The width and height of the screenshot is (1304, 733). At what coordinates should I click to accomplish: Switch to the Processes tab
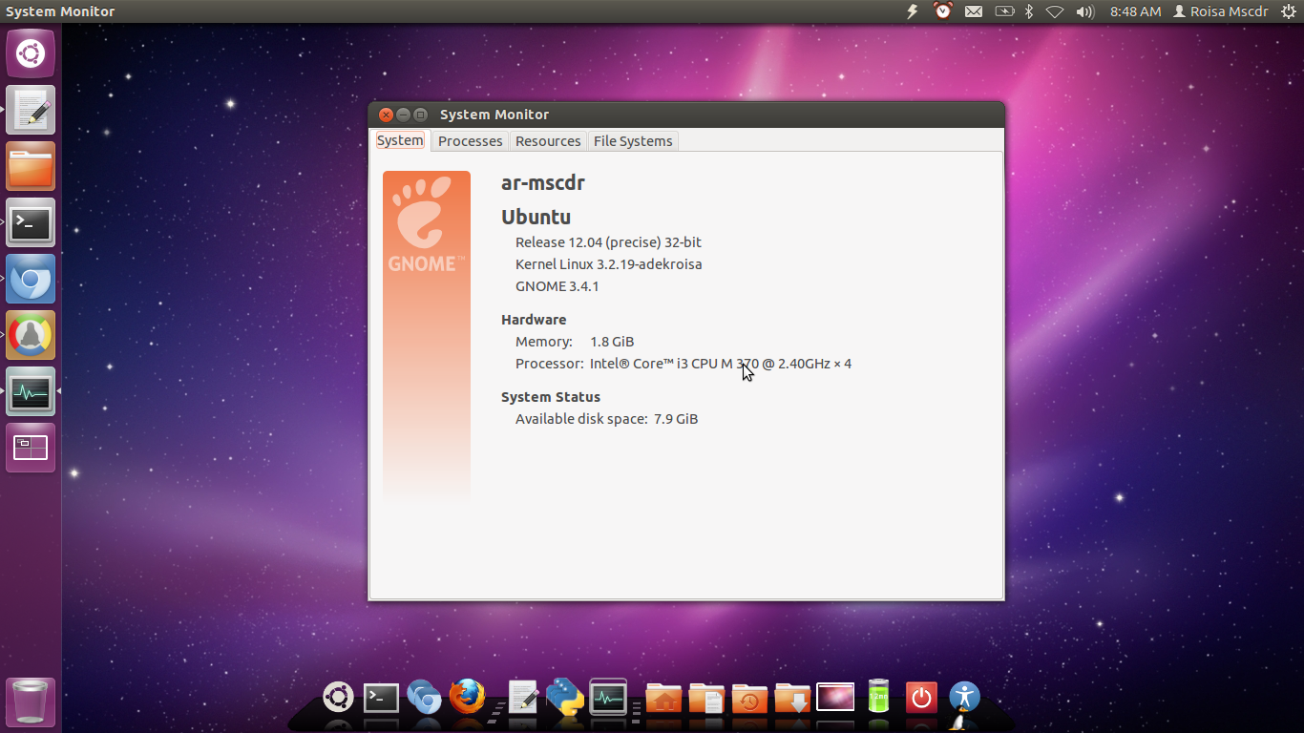coord(470,140)
